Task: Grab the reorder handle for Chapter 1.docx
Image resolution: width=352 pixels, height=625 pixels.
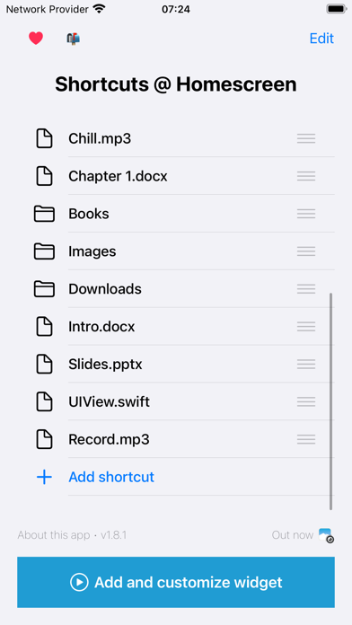Action: 306,176
